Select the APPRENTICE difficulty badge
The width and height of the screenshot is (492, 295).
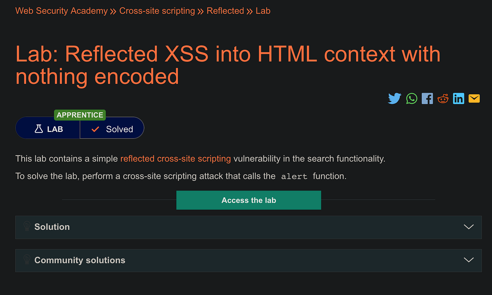80,115
